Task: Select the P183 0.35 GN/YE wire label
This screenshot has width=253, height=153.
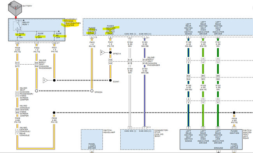Action: coord(203,44)
